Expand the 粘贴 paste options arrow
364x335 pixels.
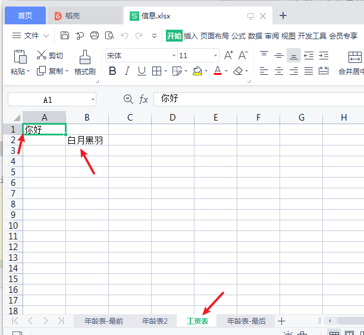point(29,71)
